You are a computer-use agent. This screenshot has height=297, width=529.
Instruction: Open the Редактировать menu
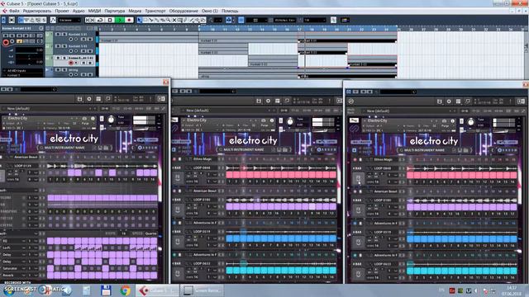[x=37, y=11]
